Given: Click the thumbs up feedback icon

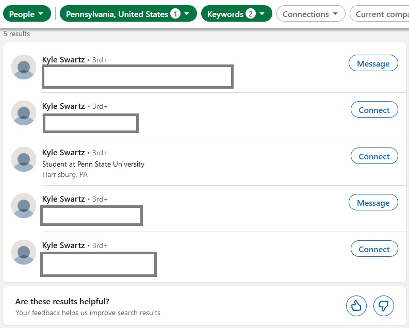Looking at the screenshot, I should [x=356, y=306].
